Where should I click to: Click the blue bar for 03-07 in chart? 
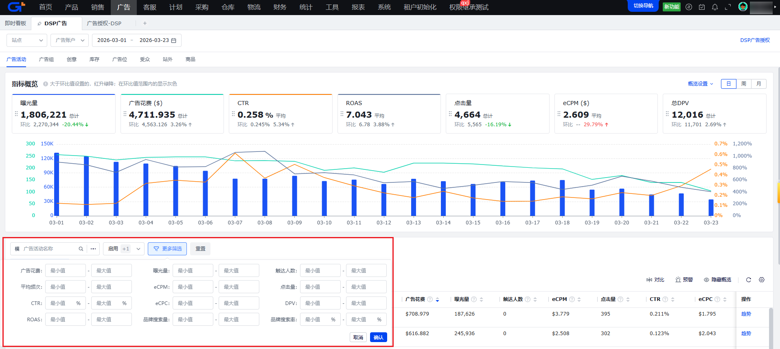pos(235,198)
